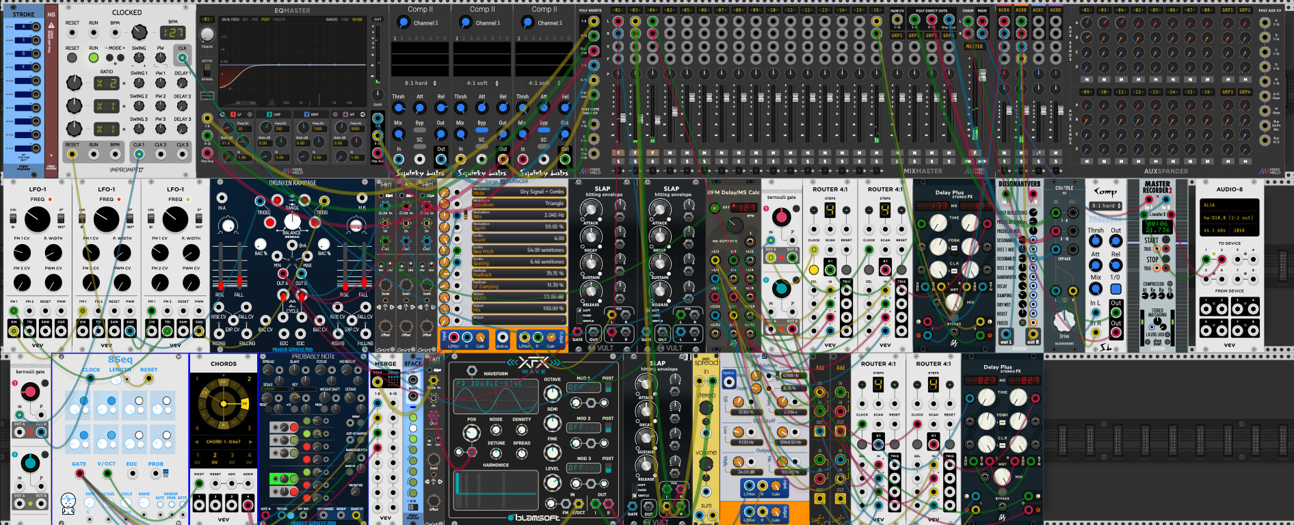Open the XFX Wave MOD 3 source menu
1294x525 pixels.
[583, 468]
